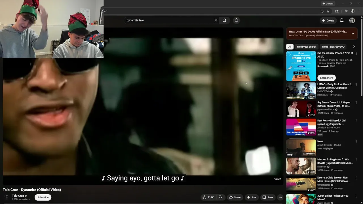The width and height of the screenshot is (363, 204).
Task: Expand the Mix playlist chevron
Action: click(x=353, y=33)
